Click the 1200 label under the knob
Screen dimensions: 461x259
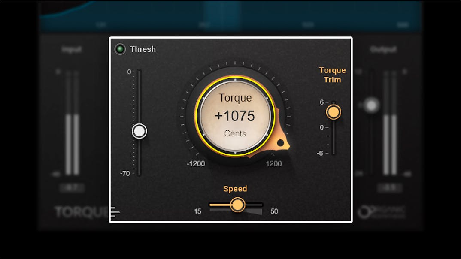274,163
